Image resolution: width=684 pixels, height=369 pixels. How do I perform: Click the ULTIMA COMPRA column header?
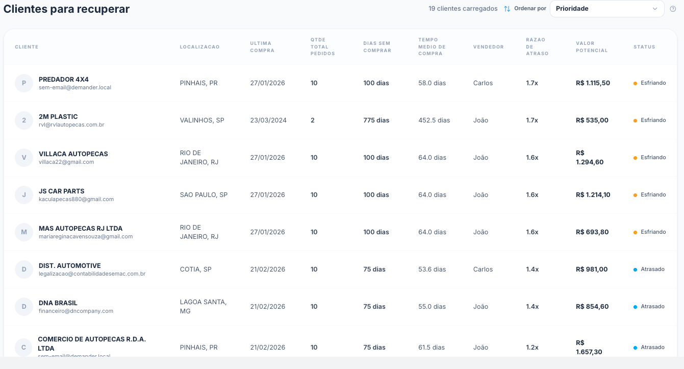click(262, 47)
